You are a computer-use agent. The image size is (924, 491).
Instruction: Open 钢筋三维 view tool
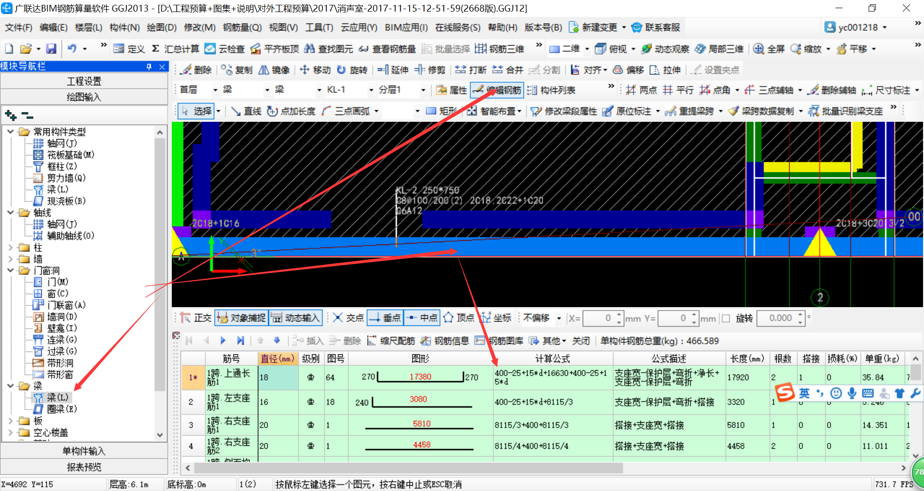500,49
